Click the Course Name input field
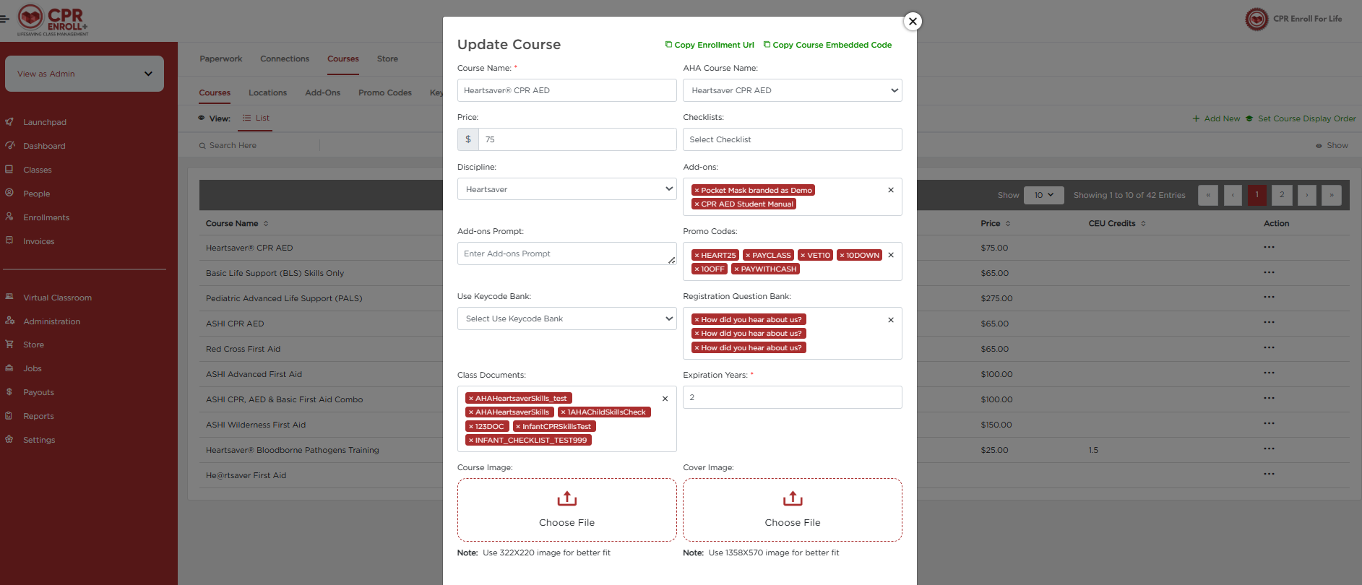The image size is (1362, 585). tap(566, 90)
